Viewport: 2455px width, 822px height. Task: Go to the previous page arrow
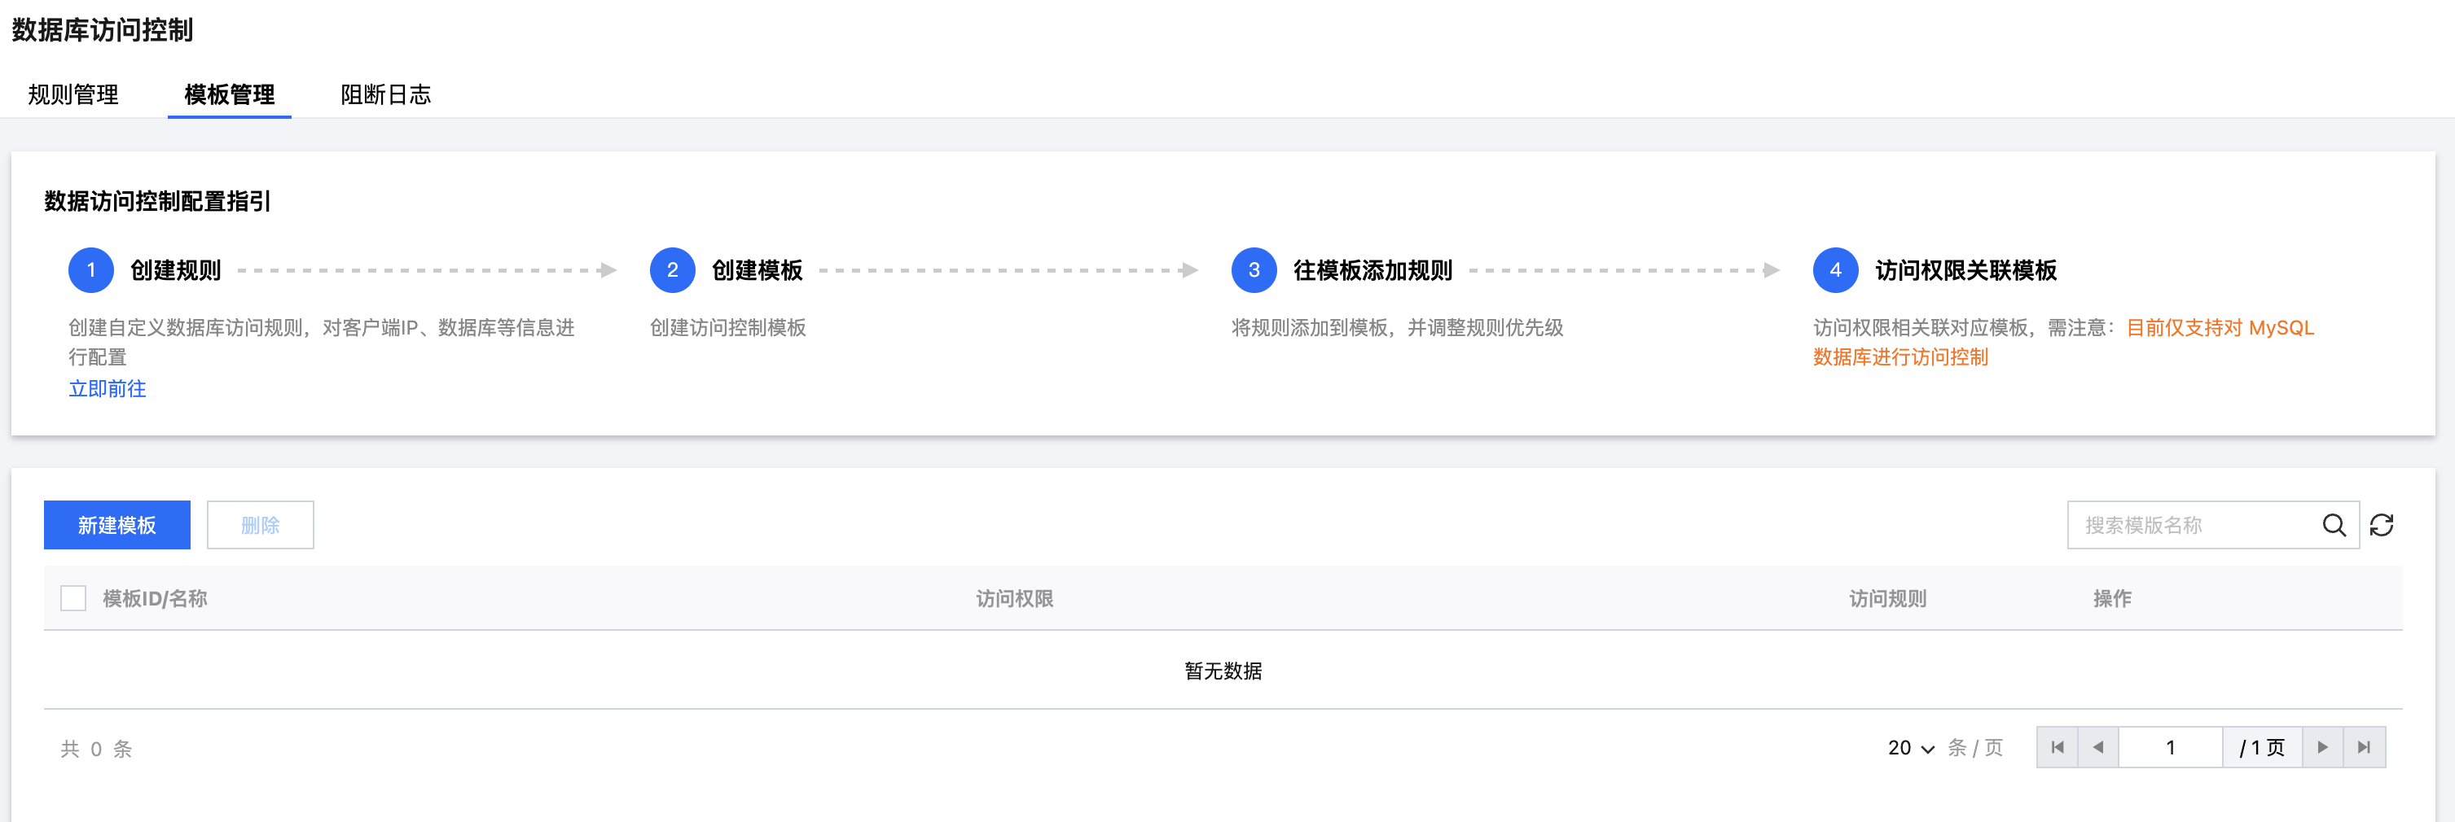click(2097, 748)
